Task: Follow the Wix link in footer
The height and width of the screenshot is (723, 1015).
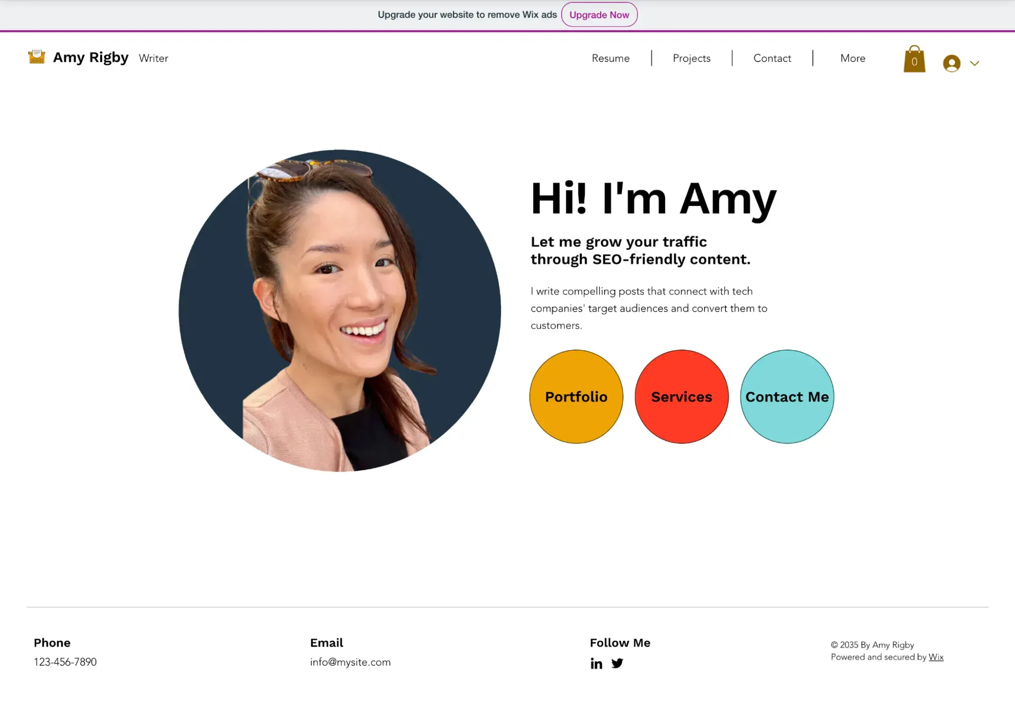Action: (936, 657)
